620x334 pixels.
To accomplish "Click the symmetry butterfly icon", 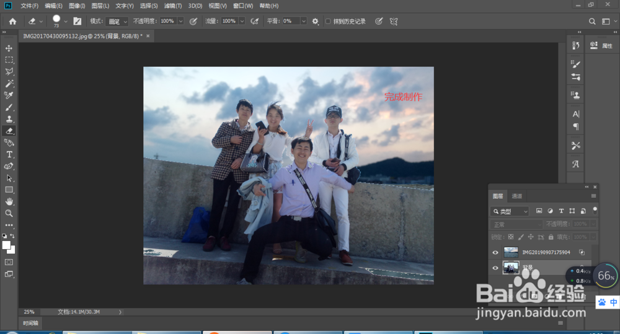I will [x=394, y=21].
